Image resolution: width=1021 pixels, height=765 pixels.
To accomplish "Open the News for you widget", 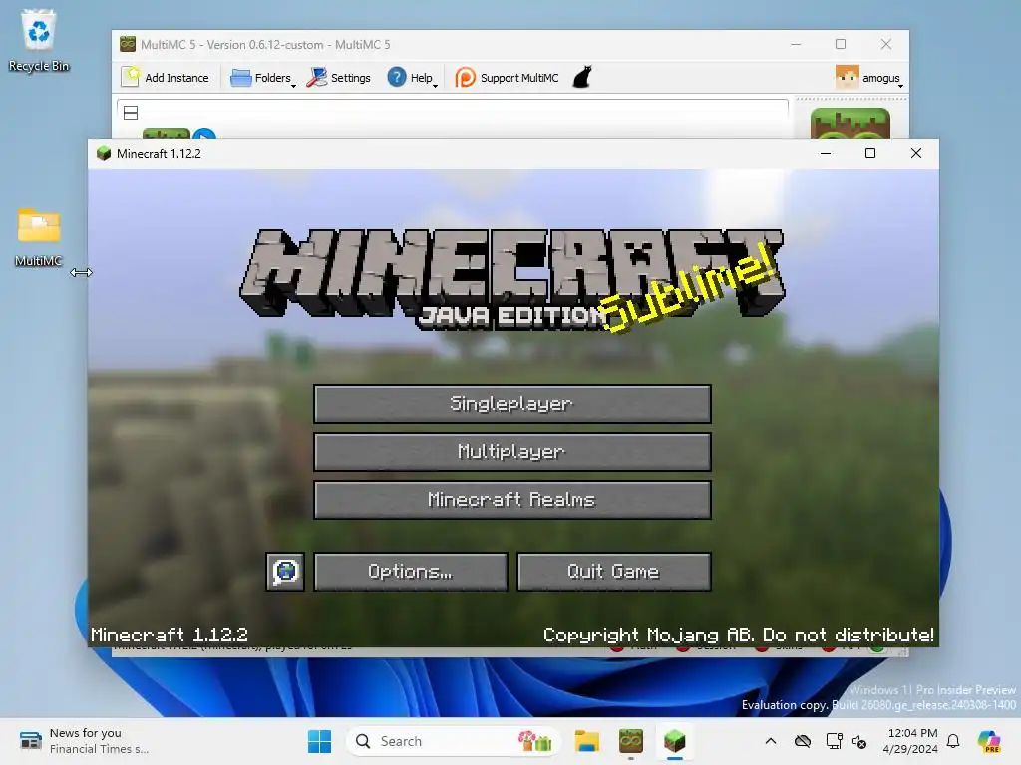I will [85, 741].
